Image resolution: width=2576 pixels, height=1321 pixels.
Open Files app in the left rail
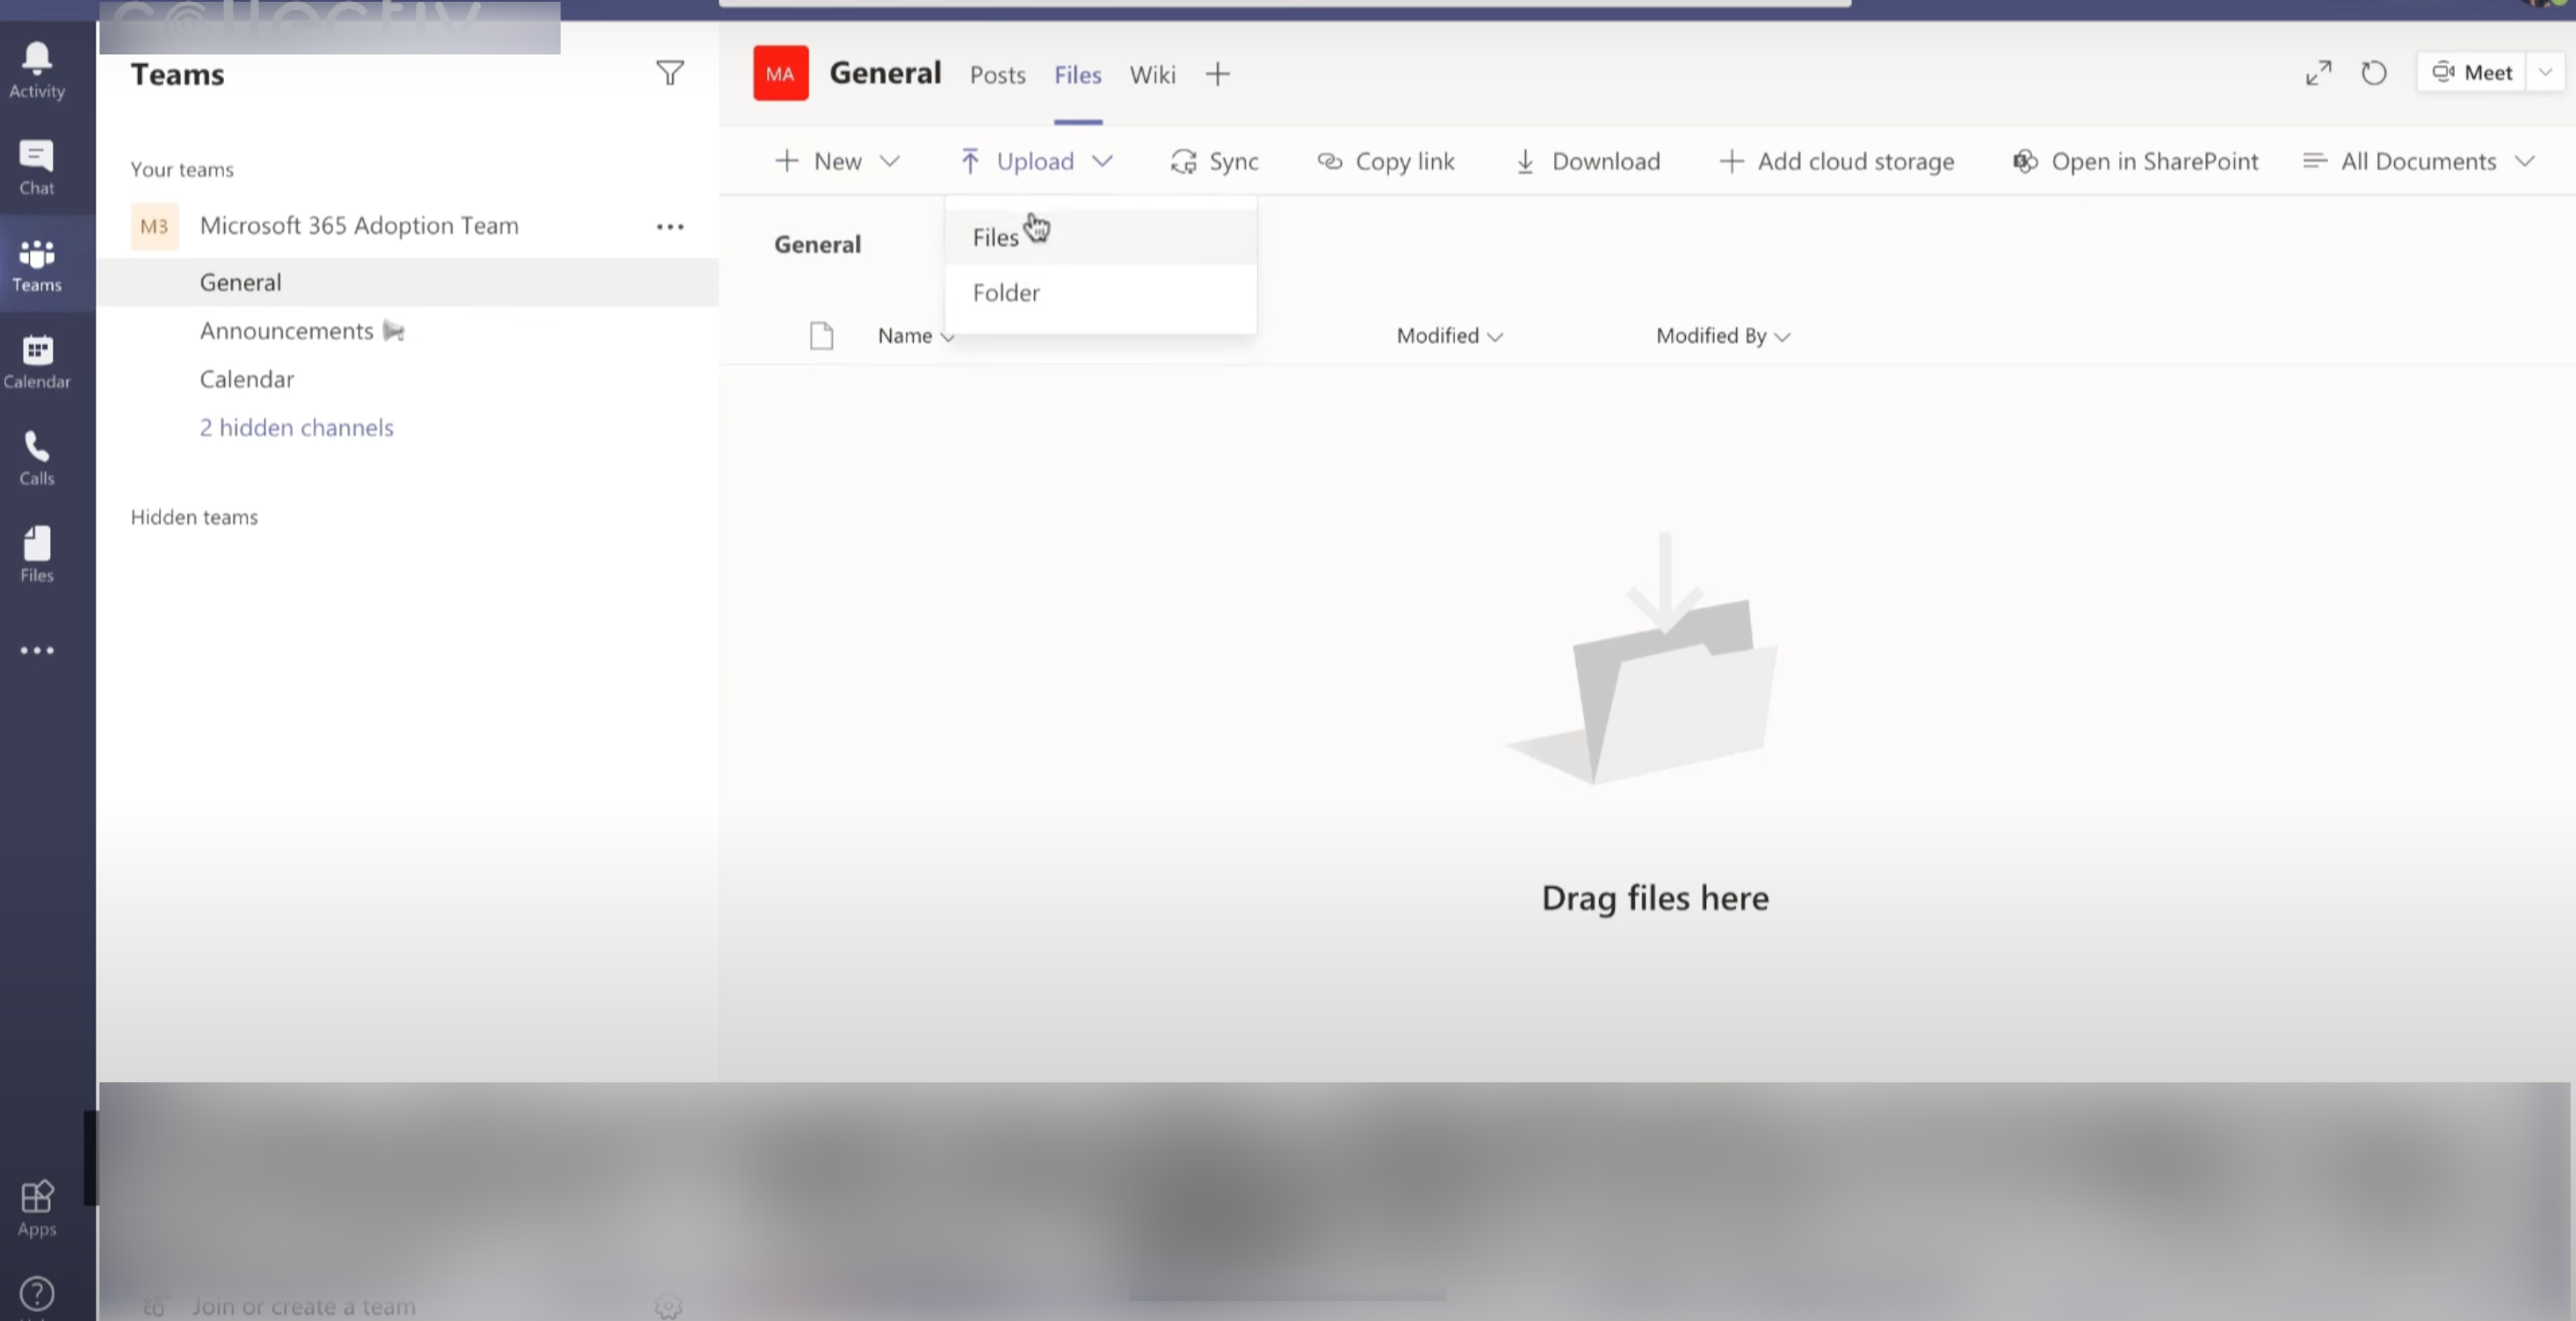point(37,554)
